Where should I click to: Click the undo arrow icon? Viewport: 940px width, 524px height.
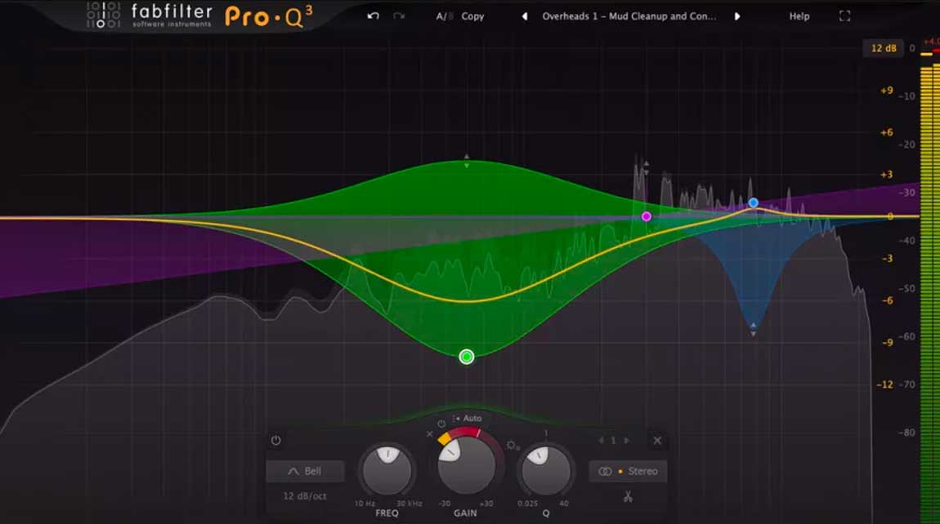373,16
